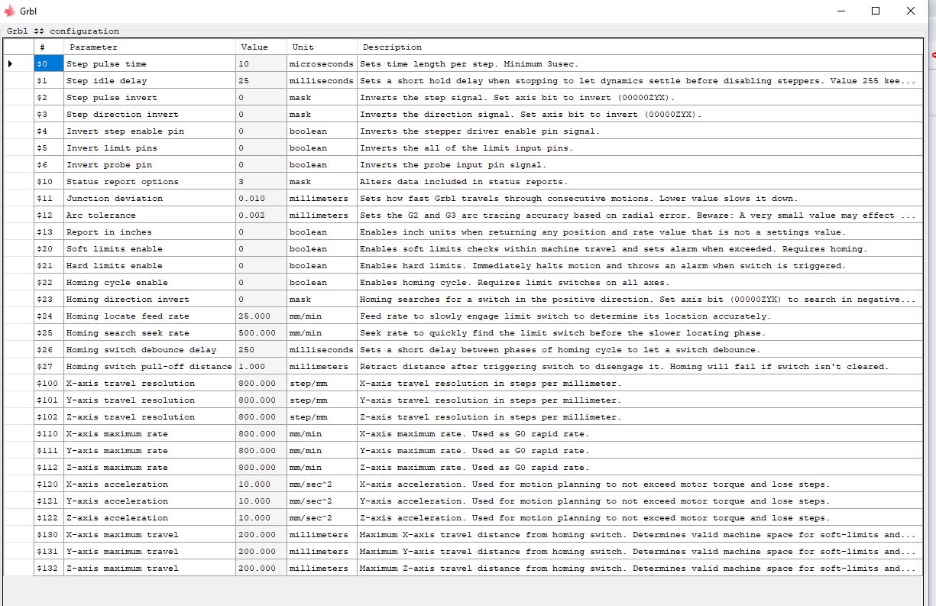
Task: Click the Grbl app icon in title bar
Action: point(10,11)
